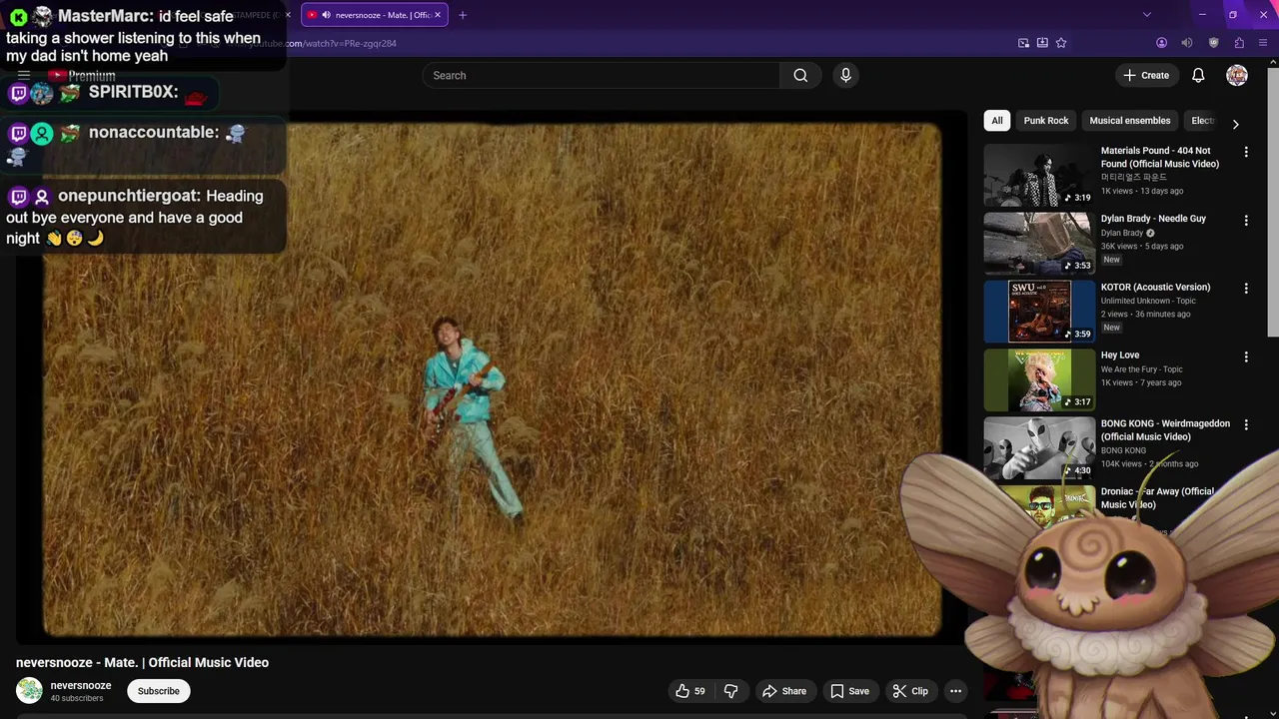Select the Musical ensembles filter chip

1130,121
